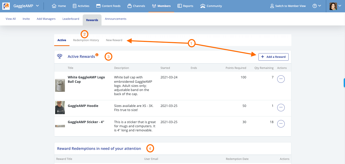345x164 pixels.
Task: Open actions menu for GaggleAMP Hoodie
Action: 281,107
